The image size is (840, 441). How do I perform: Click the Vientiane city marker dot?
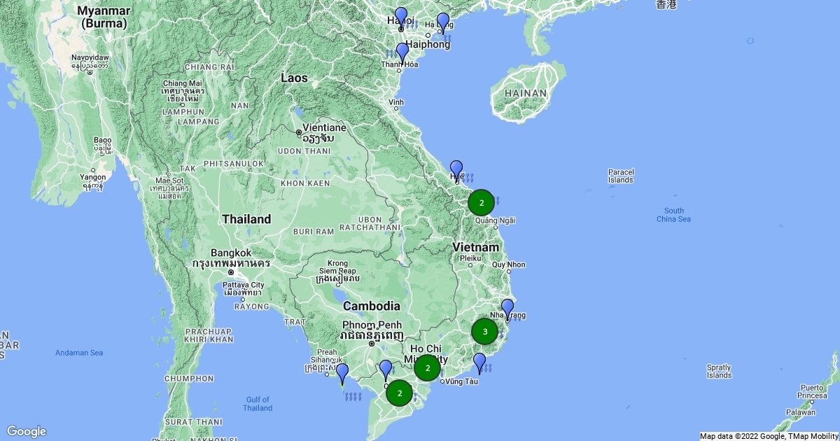(x=299, y=132)
